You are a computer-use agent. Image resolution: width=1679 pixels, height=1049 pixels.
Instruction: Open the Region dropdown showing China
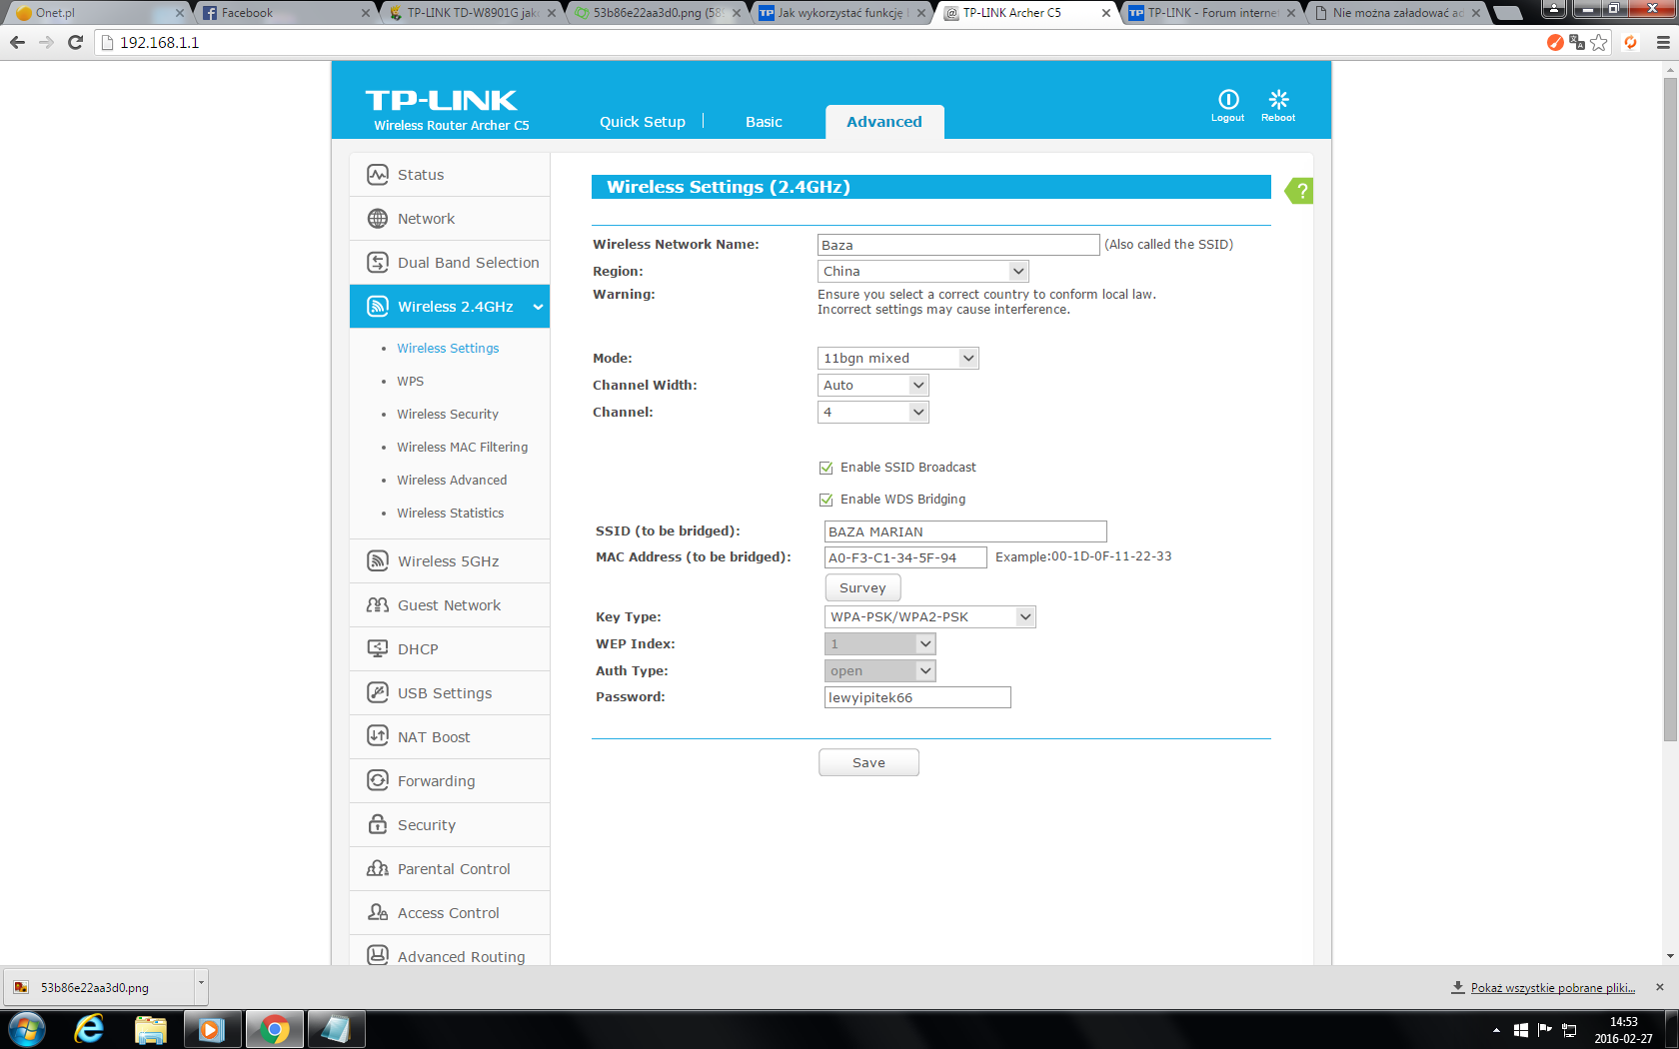pyautogui.click(x=922, y=272)
